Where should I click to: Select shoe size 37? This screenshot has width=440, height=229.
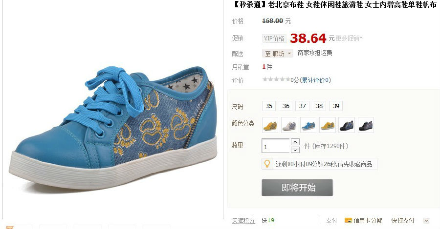tap(303, 106)
